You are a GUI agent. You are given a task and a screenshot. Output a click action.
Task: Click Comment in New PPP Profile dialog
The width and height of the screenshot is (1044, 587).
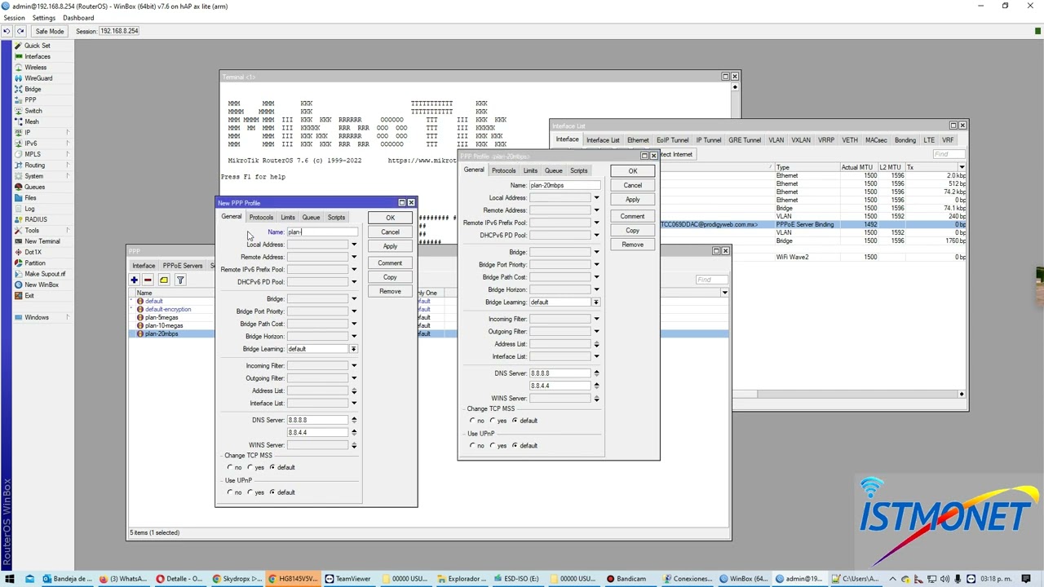[390, 263]
